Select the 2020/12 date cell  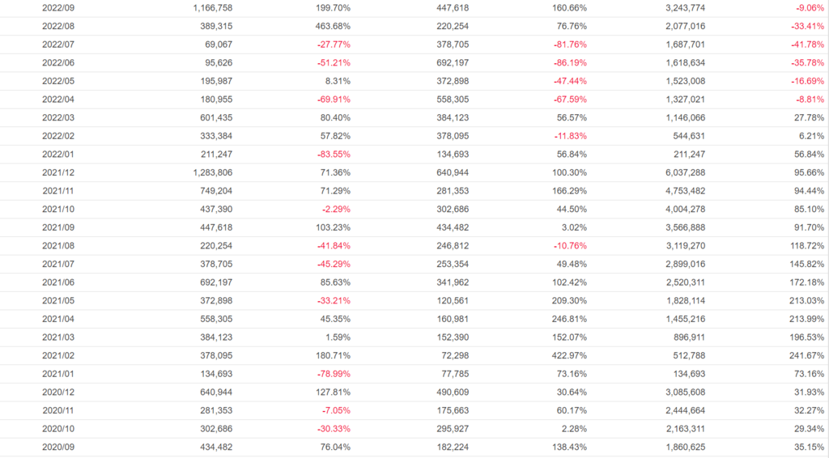(x=58, y=392)
